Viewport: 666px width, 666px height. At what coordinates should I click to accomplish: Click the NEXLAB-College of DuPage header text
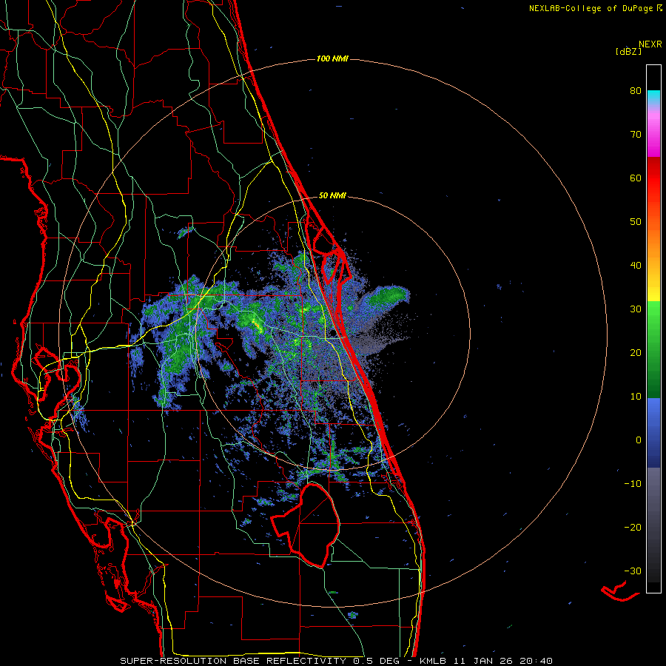tap(595, 8)
